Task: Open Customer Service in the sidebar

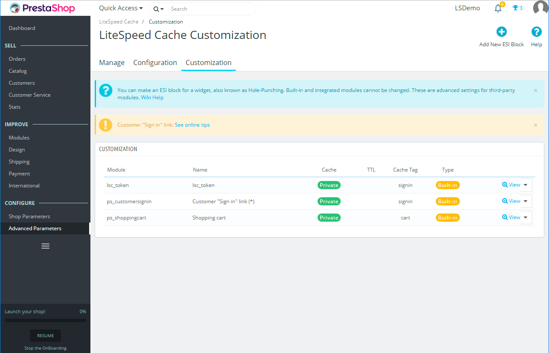Action: tap(30, 95)
